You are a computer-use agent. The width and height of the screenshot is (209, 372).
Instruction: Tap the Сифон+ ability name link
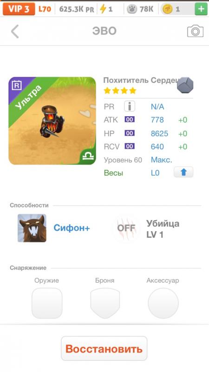pyautogui.click(x=72, y=228)
